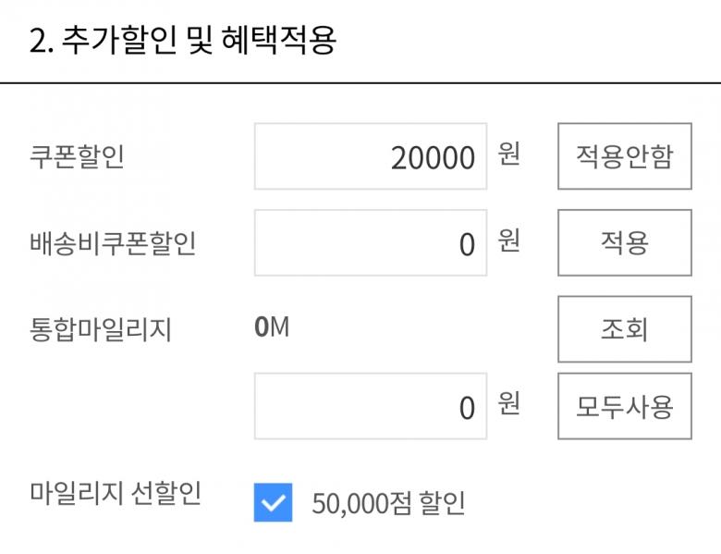The height and width of the screenshot is (554, 721).
Task: Click the 원 unit beside the 쿠폰할인 field
Action: pos(508,154)
